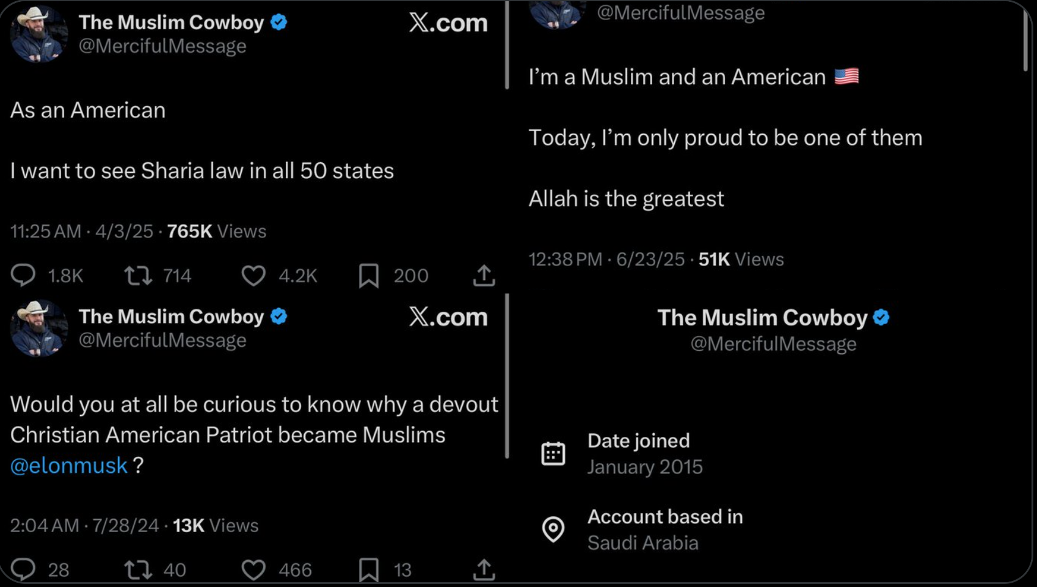The width and height of the screenshot is (1037, 587).
Task: Click the @elonmusk mention link
Action: pyautogui.click(x=69, y=466)
